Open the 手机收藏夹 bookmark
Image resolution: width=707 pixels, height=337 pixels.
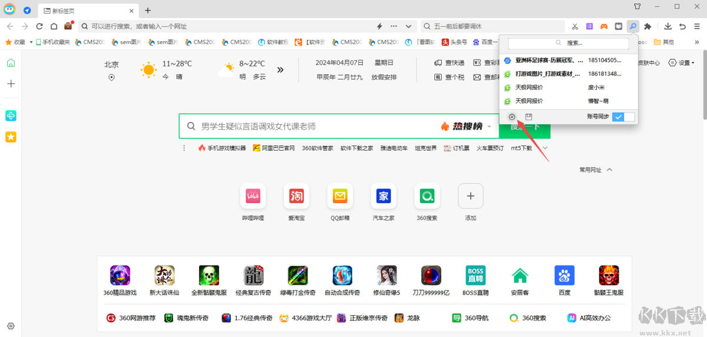click(52, 42)
